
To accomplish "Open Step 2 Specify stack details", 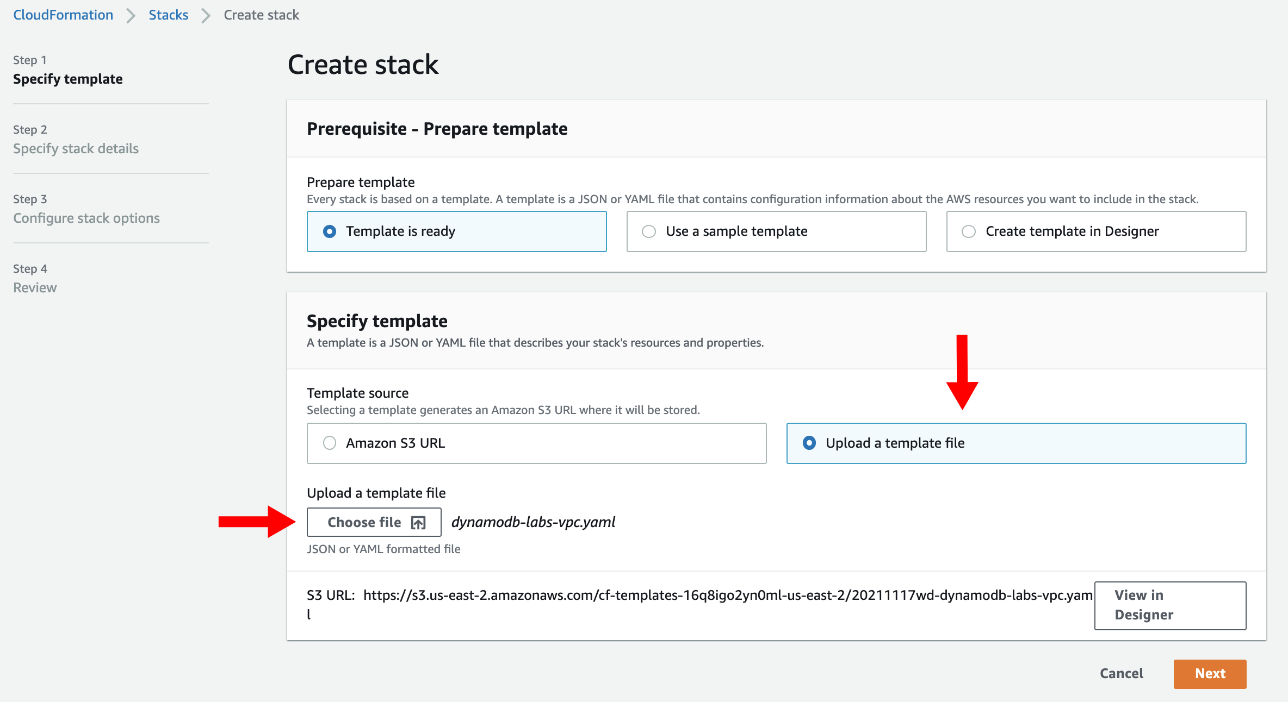I will [x=76, y=140].
